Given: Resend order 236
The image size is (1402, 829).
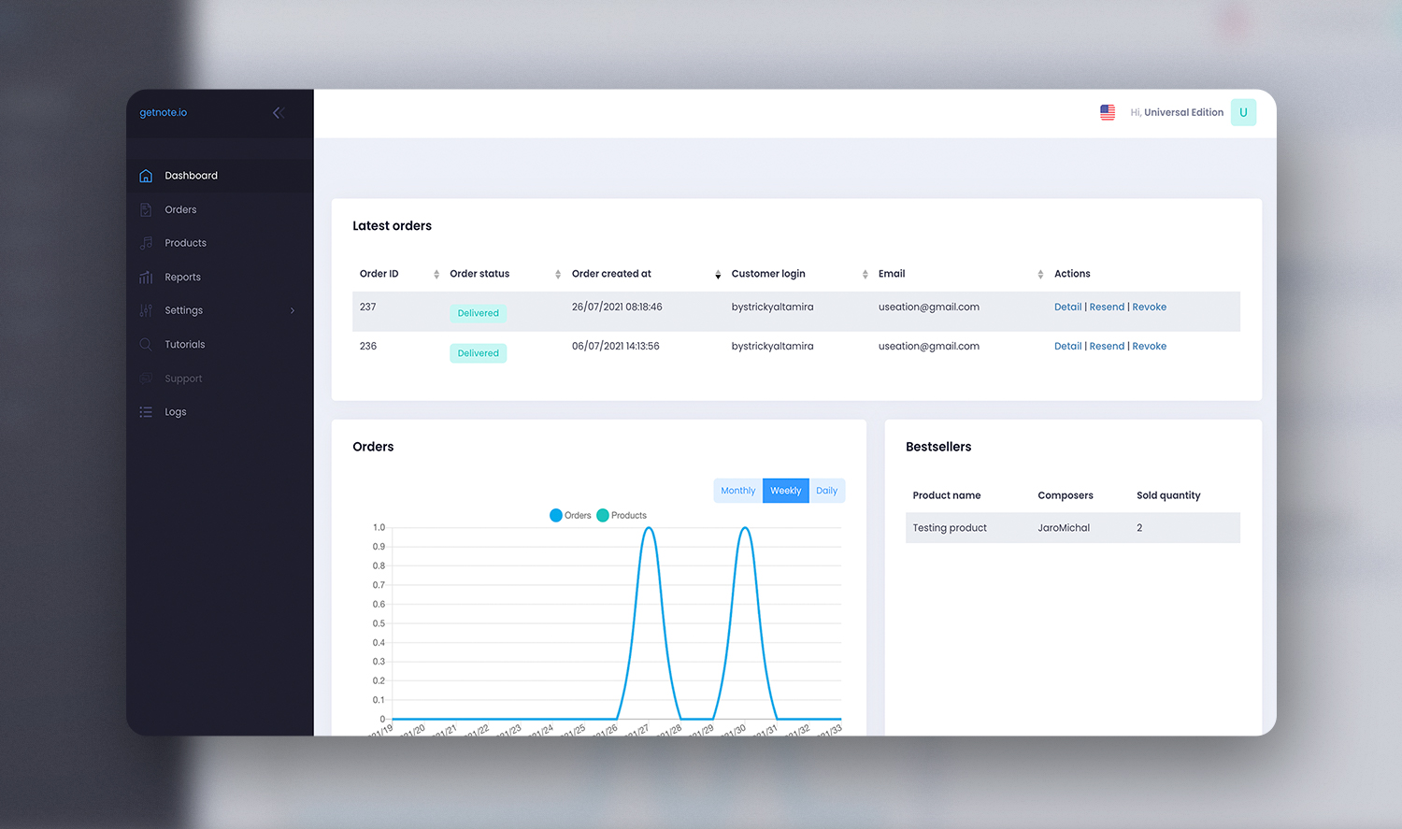Looking at the screenshot, I should [x=1107, y=346].
